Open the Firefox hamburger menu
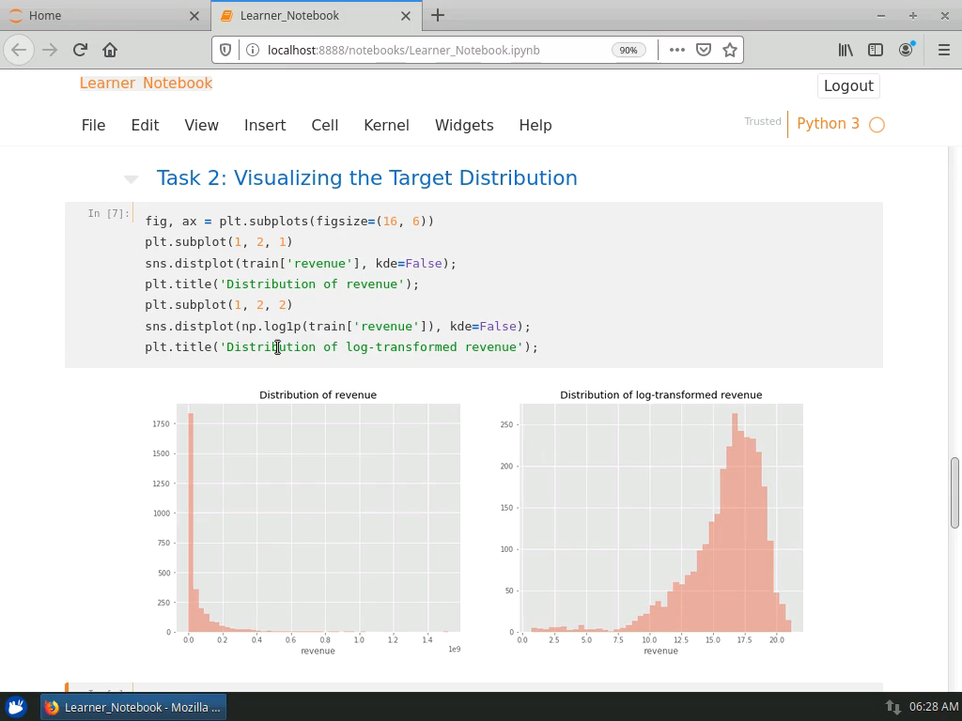Viewport: 962px width, 721px height. pos(943,51)
